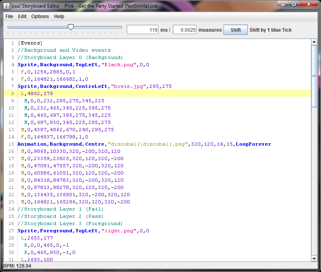Open the File menu

9,16
